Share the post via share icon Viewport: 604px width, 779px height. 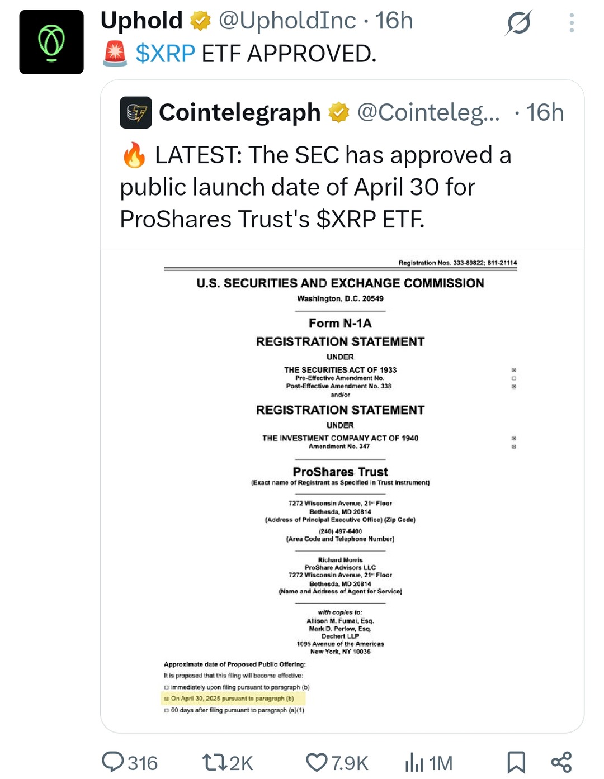[561, 762]
